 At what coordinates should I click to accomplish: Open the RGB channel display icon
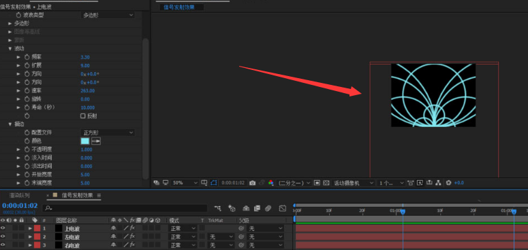pyautogui.click(x=271, y=183)
